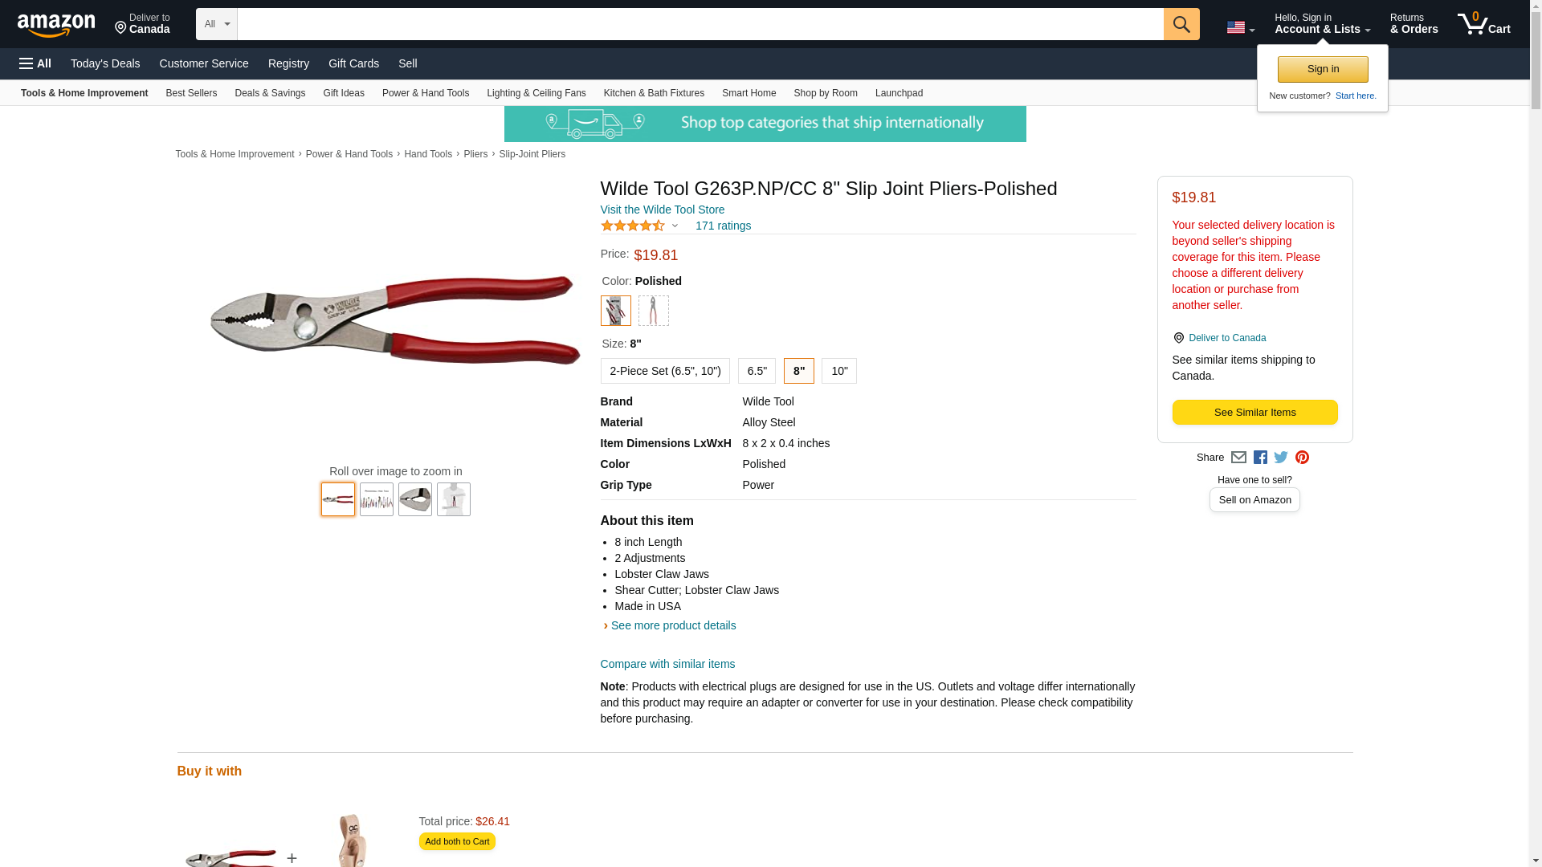View the third product thumbnail image
This screenshot has width=1542, height=867.
pos(415,499)
